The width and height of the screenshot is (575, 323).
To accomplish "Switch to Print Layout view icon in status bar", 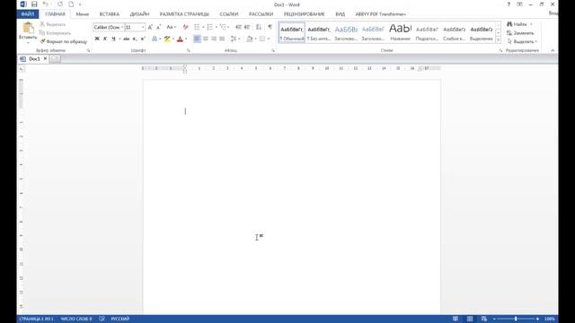I will pyautogui.click(x=469, y=319).
